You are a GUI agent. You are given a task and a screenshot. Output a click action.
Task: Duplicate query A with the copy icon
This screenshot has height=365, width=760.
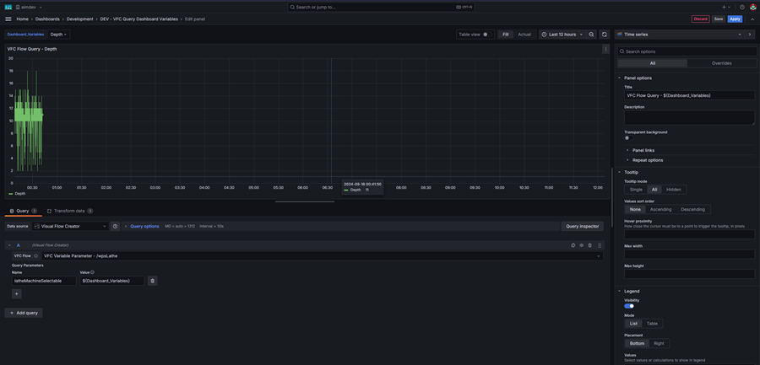(573, 245)
